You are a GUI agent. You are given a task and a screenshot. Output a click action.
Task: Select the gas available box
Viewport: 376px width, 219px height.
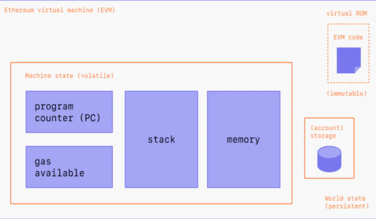pyautogui.click(x=69, y=167)
